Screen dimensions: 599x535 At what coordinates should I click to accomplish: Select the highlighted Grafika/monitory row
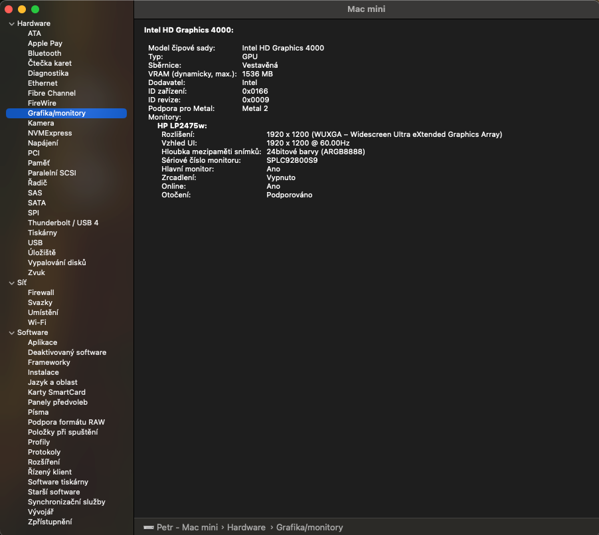coord(66,113)
